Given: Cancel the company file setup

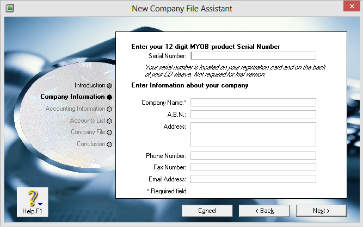Looking at the screenshot, I should pyautogui.click(x=207, y=211).
